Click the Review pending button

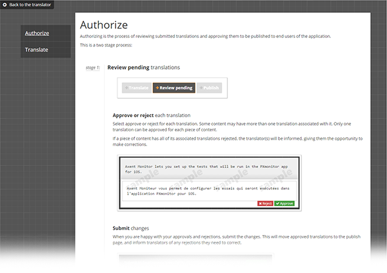(174, 88)
